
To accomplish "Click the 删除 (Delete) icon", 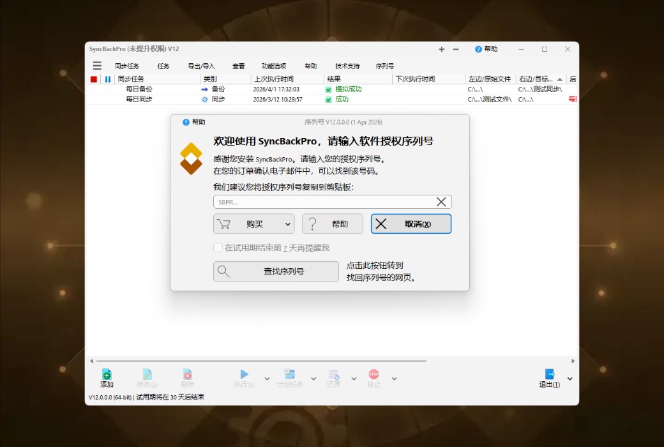I will (187, 376).
